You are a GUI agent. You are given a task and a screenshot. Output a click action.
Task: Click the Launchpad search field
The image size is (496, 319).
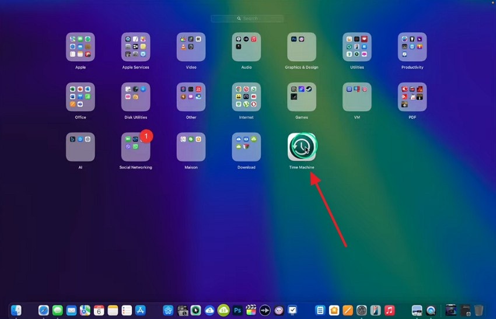[x=247, y=19]
